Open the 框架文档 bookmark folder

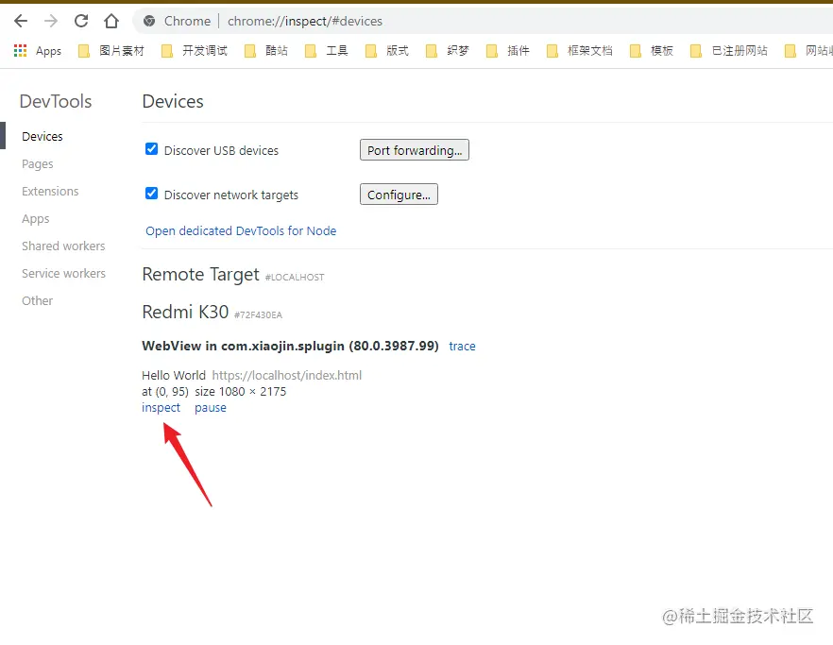[x=580, y=50]
